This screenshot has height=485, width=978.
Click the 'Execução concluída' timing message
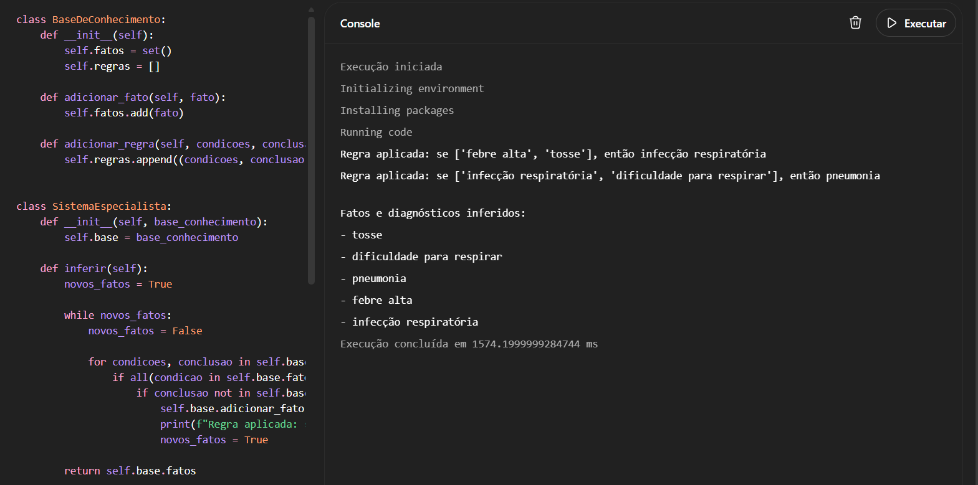tap(469, 344)
